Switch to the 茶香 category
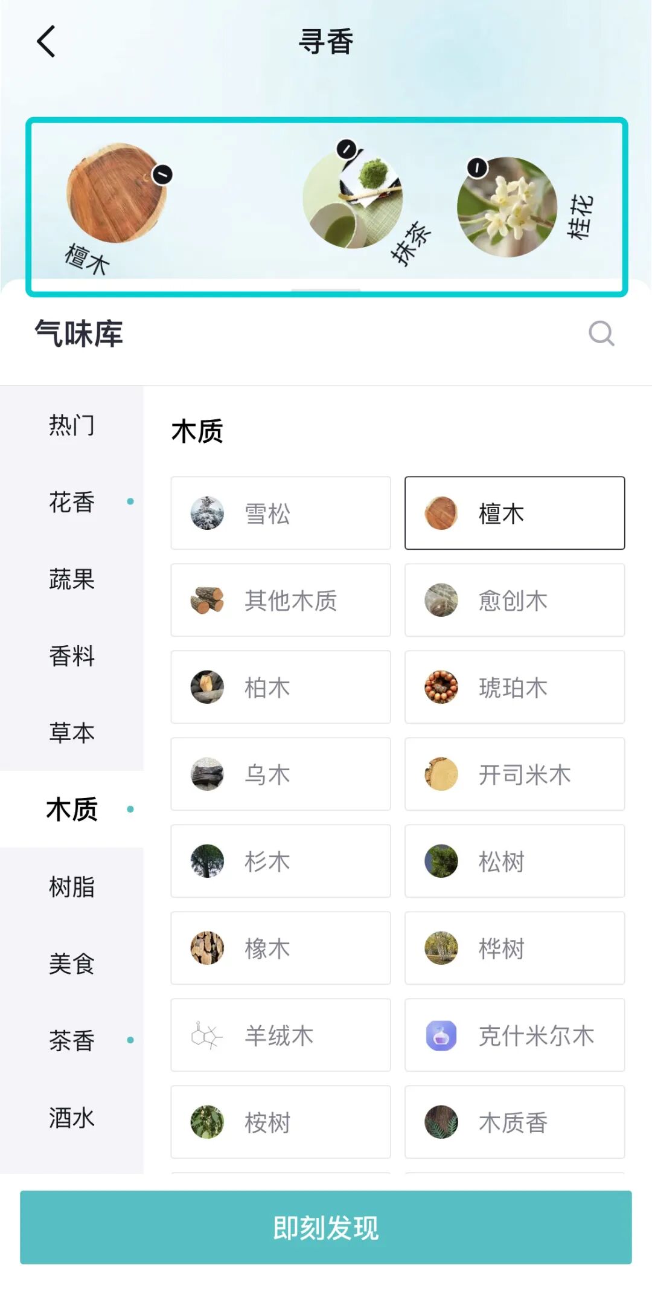The image size is (652, 1291). tap(72, 1040)
